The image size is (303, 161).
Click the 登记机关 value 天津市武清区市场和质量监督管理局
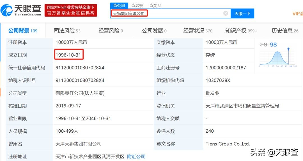pyautogui.click(x=242, y=106)
